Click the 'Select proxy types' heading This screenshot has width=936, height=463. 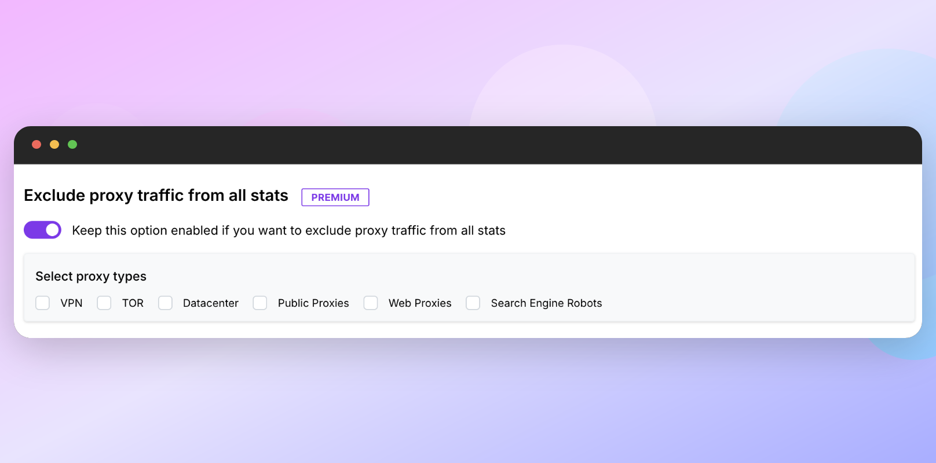91,276
